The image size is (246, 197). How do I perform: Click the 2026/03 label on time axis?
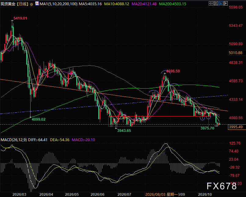20,195
